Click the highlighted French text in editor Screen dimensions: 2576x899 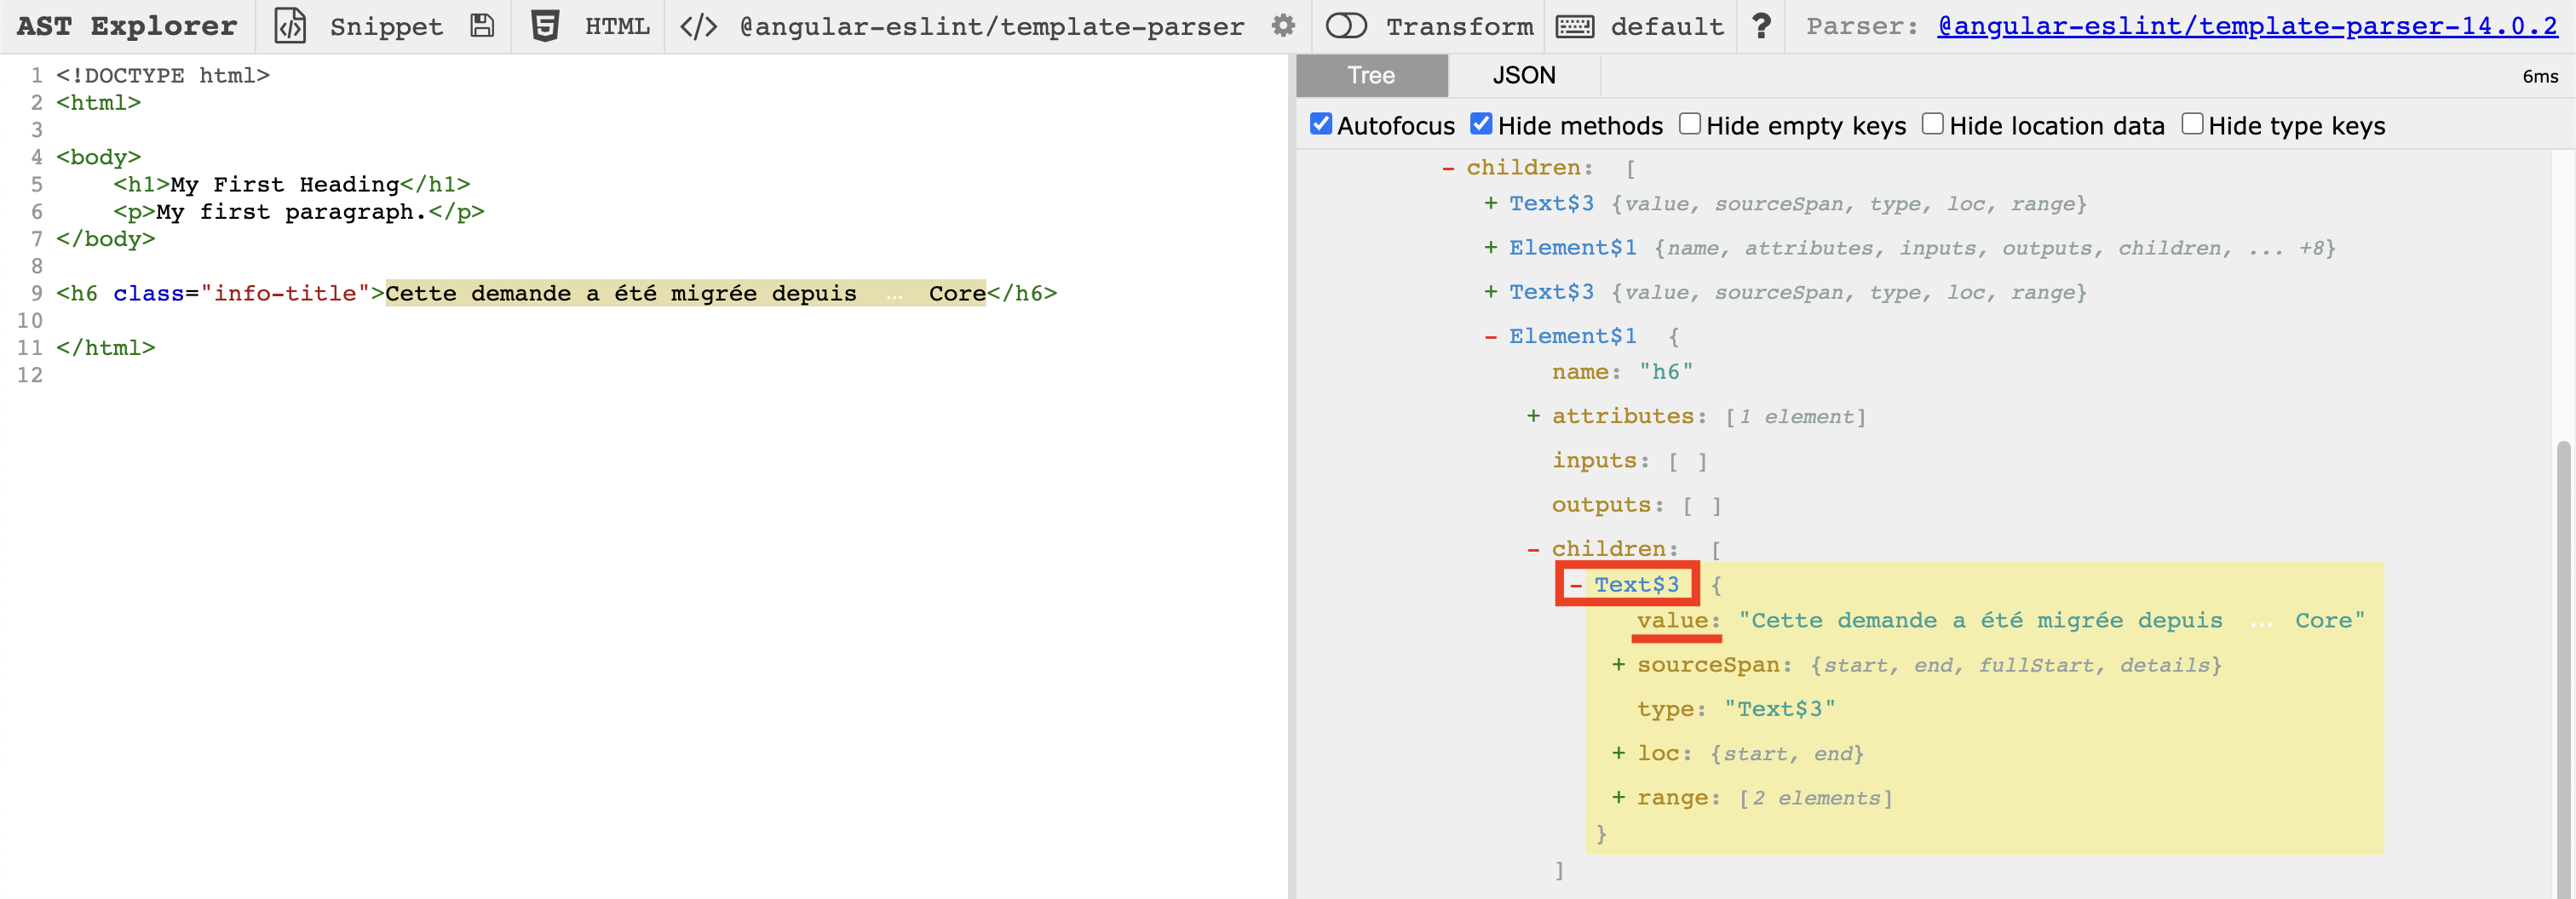coord(685,294)
